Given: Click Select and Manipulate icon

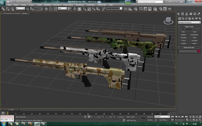Looking at the screenshot, I should coord(75,9).
